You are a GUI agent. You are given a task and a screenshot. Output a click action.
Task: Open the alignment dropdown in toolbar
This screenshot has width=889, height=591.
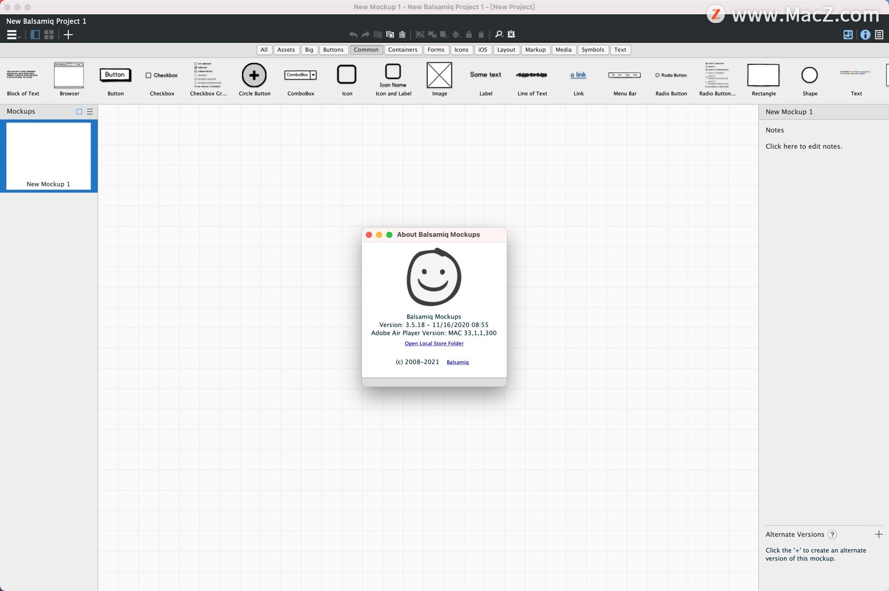tap(456, 35)
